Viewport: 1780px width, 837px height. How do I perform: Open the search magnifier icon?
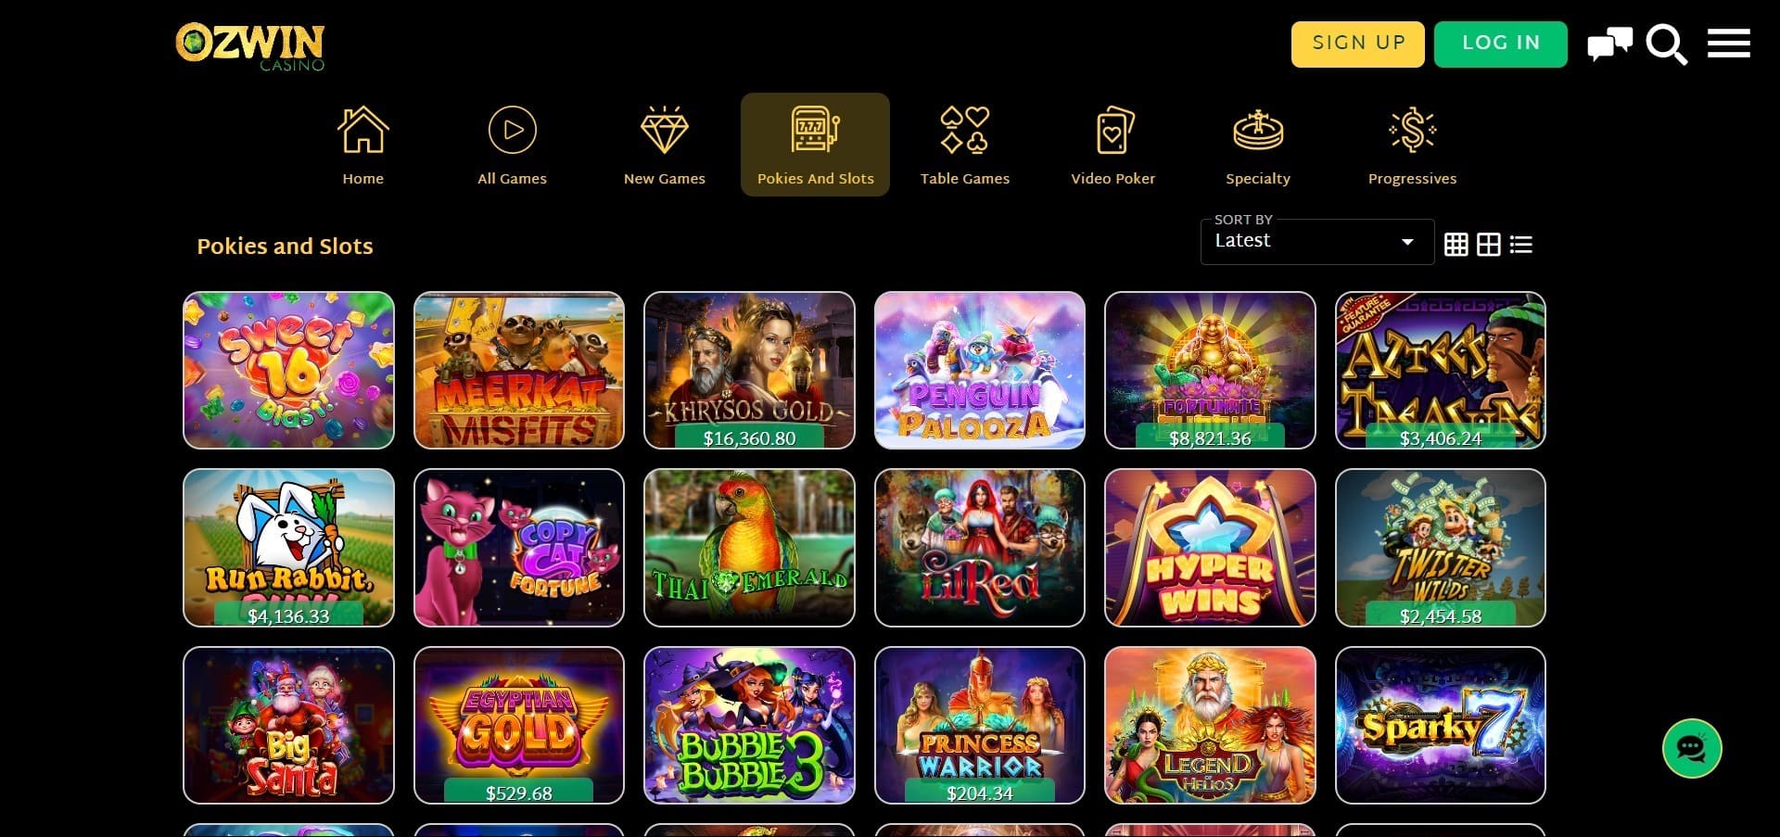tap(1666, 44)
